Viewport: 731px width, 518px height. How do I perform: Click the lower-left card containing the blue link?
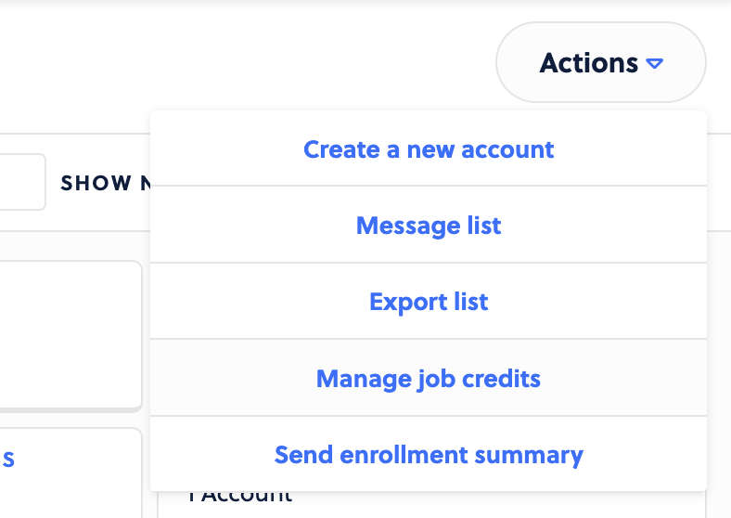(71, 473)
